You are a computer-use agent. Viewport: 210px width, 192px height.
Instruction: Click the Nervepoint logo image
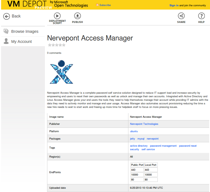tap(62, 72)
